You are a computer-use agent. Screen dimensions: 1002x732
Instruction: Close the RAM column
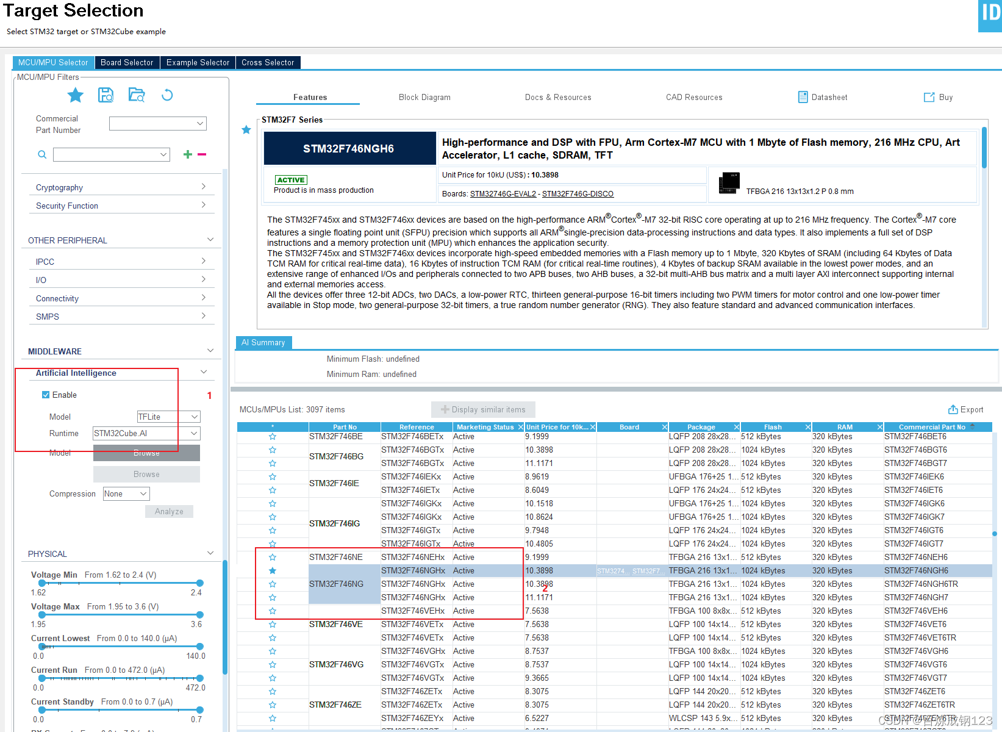(x=879, y=427)
